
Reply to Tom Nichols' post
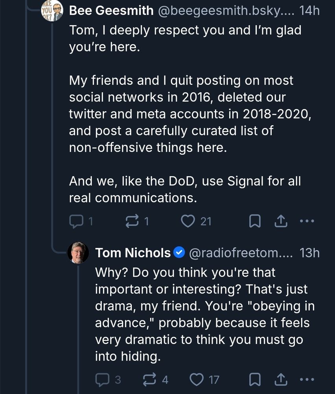click(x=101, y=380)
